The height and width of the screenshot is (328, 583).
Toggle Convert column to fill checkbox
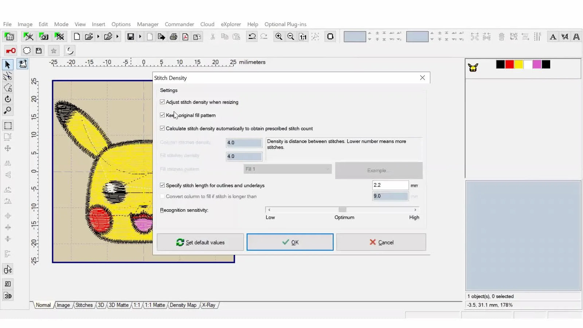[x=163, y=196]
